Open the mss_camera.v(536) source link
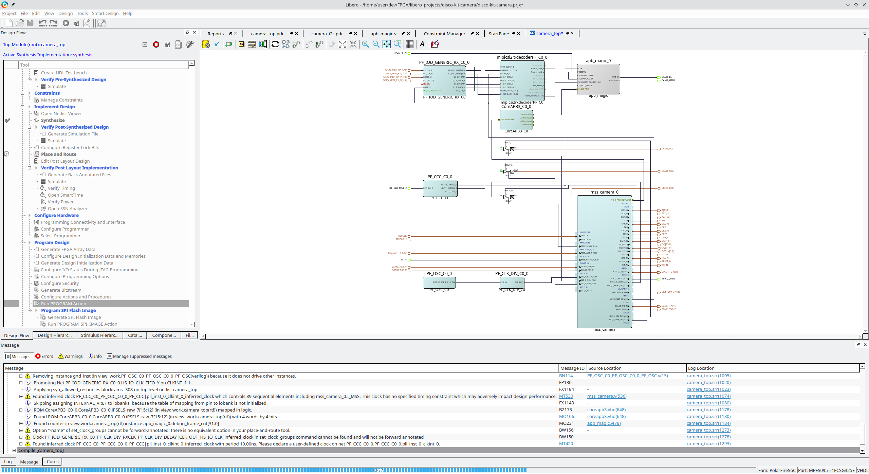869x474 pixels. pyautogui.click(x=607, y=396)
